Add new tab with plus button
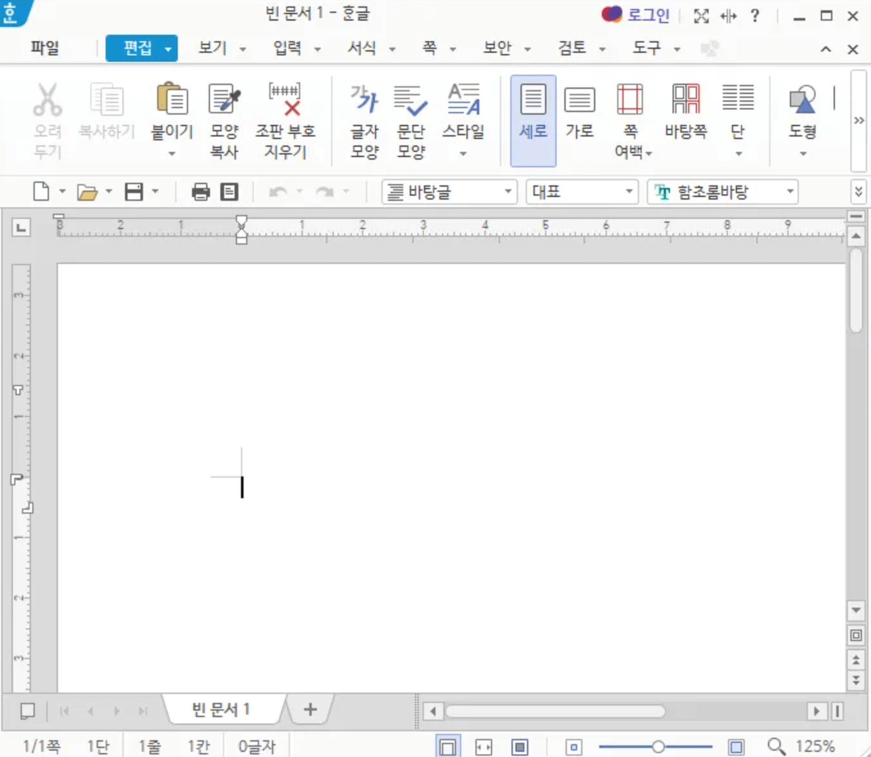 pos(311,709)
